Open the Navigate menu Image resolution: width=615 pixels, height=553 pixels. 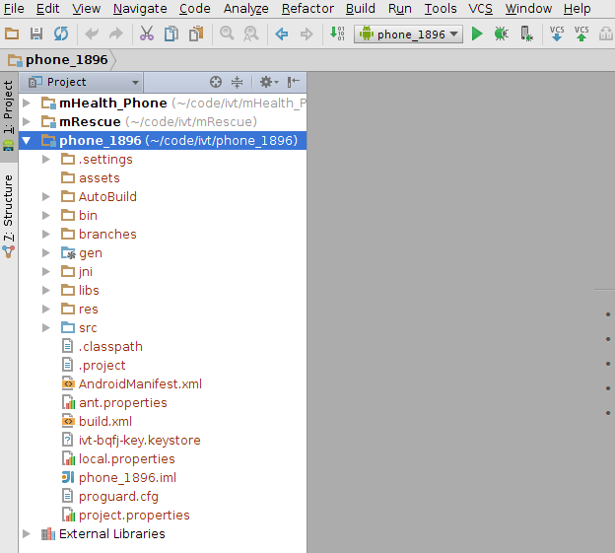[x=140, y=8]
